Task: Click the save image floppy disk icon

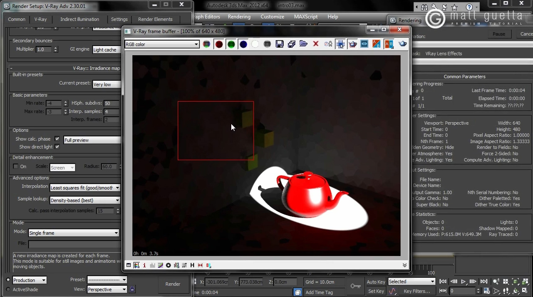Action: [279, 44]
